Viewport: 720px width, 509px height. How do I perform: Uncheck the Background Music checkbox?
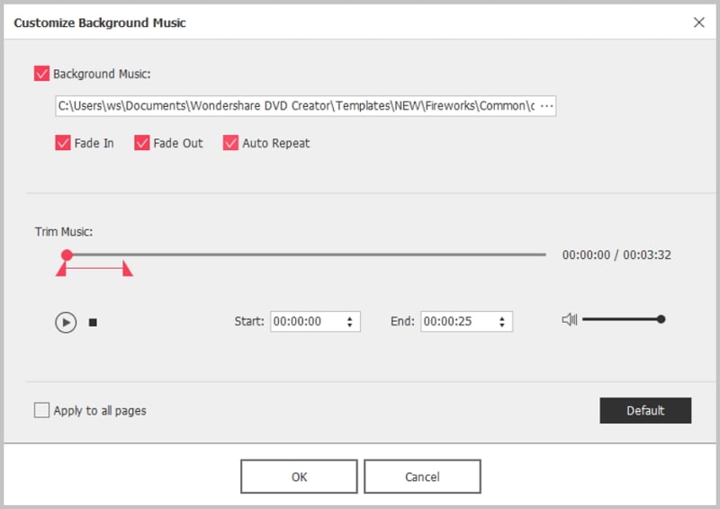click(x=41, y=74)
